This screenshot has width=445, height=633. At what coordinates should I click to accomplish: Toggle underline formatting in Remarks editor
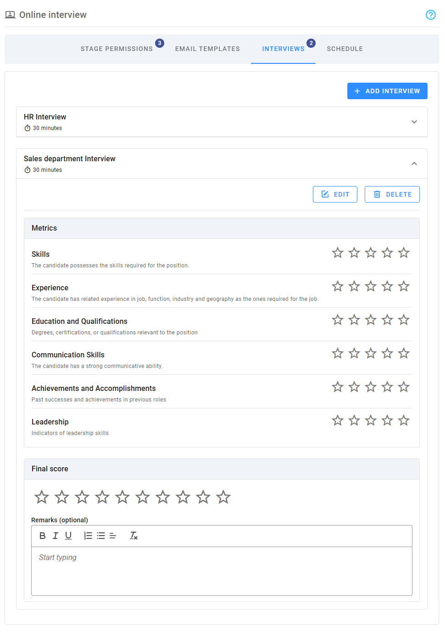(x=68, y=536)
